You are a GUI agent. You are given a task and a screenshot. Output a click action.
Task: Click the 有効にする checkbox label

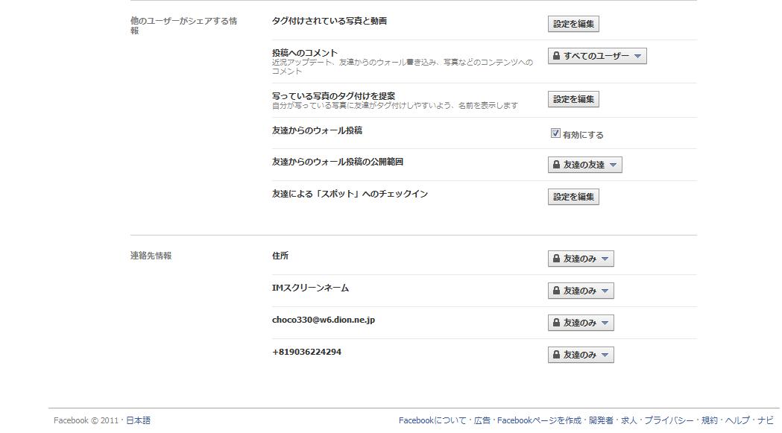[x=583, y=135]
